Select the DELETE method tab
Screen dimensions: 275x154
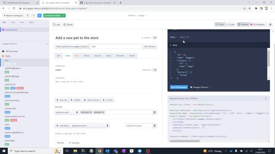point(98,56)
